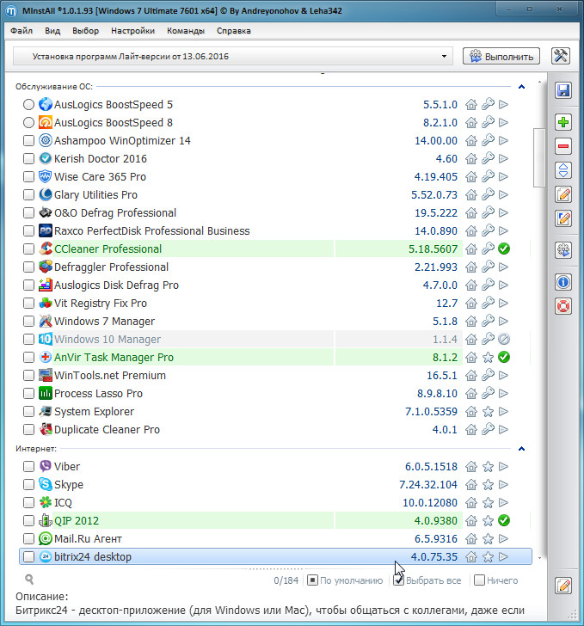Click star icon for System Explorer
This screenshot has height=626, width=584.
pyautogui.click(x=488, y=412)
